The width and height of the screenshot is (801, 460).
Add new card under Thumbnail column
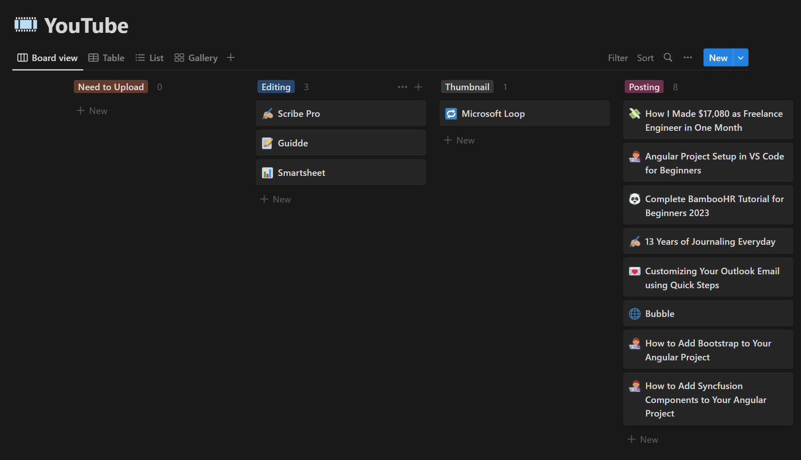[459, 140]
